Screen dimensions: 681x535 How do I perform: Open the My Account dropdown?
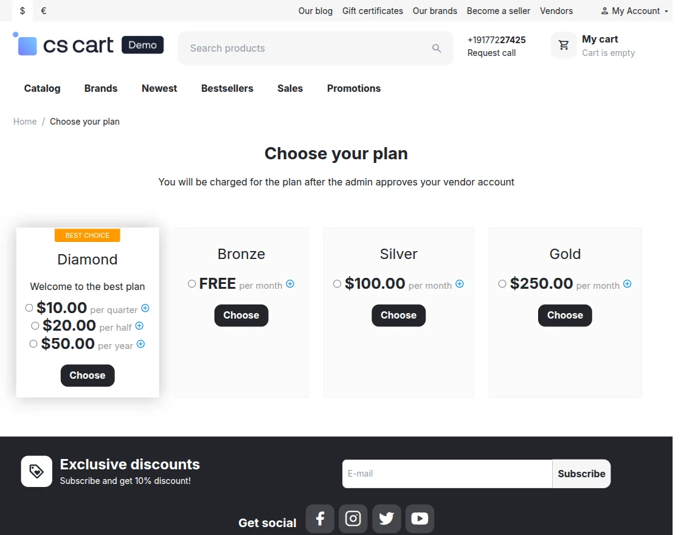(634, 10)
